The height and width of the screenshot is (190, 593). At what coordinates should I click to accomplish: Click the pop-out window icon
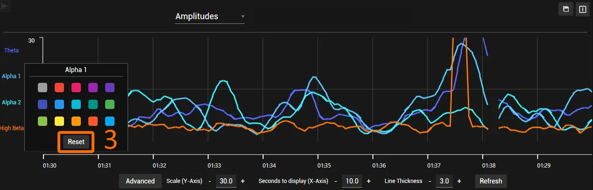(x=566, y=9)
